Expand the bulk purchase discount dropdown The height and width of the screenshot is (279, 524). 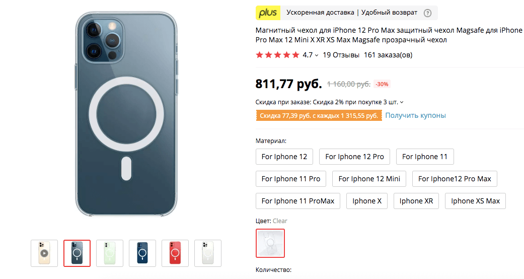coord(402,102)
